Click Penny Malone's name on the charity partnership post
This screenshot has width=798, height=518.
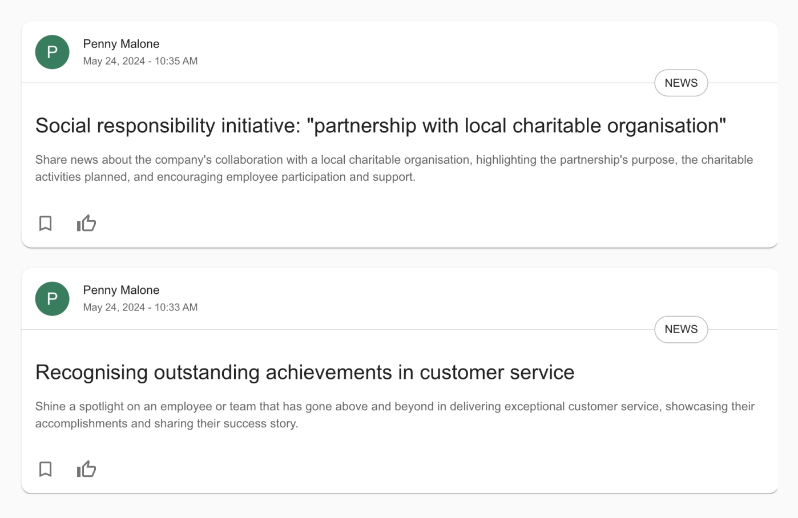tap(121, 44)
